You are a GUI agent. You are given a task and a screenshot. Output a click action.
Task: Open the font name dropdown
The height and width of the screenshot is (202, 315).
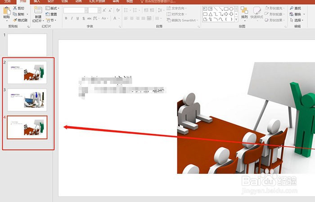86,10
